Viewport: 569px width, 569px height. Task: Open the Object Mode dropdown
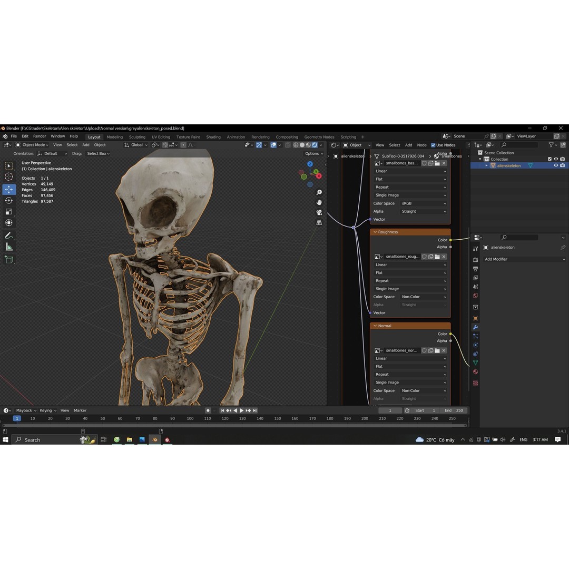click(x=32, y=145)
